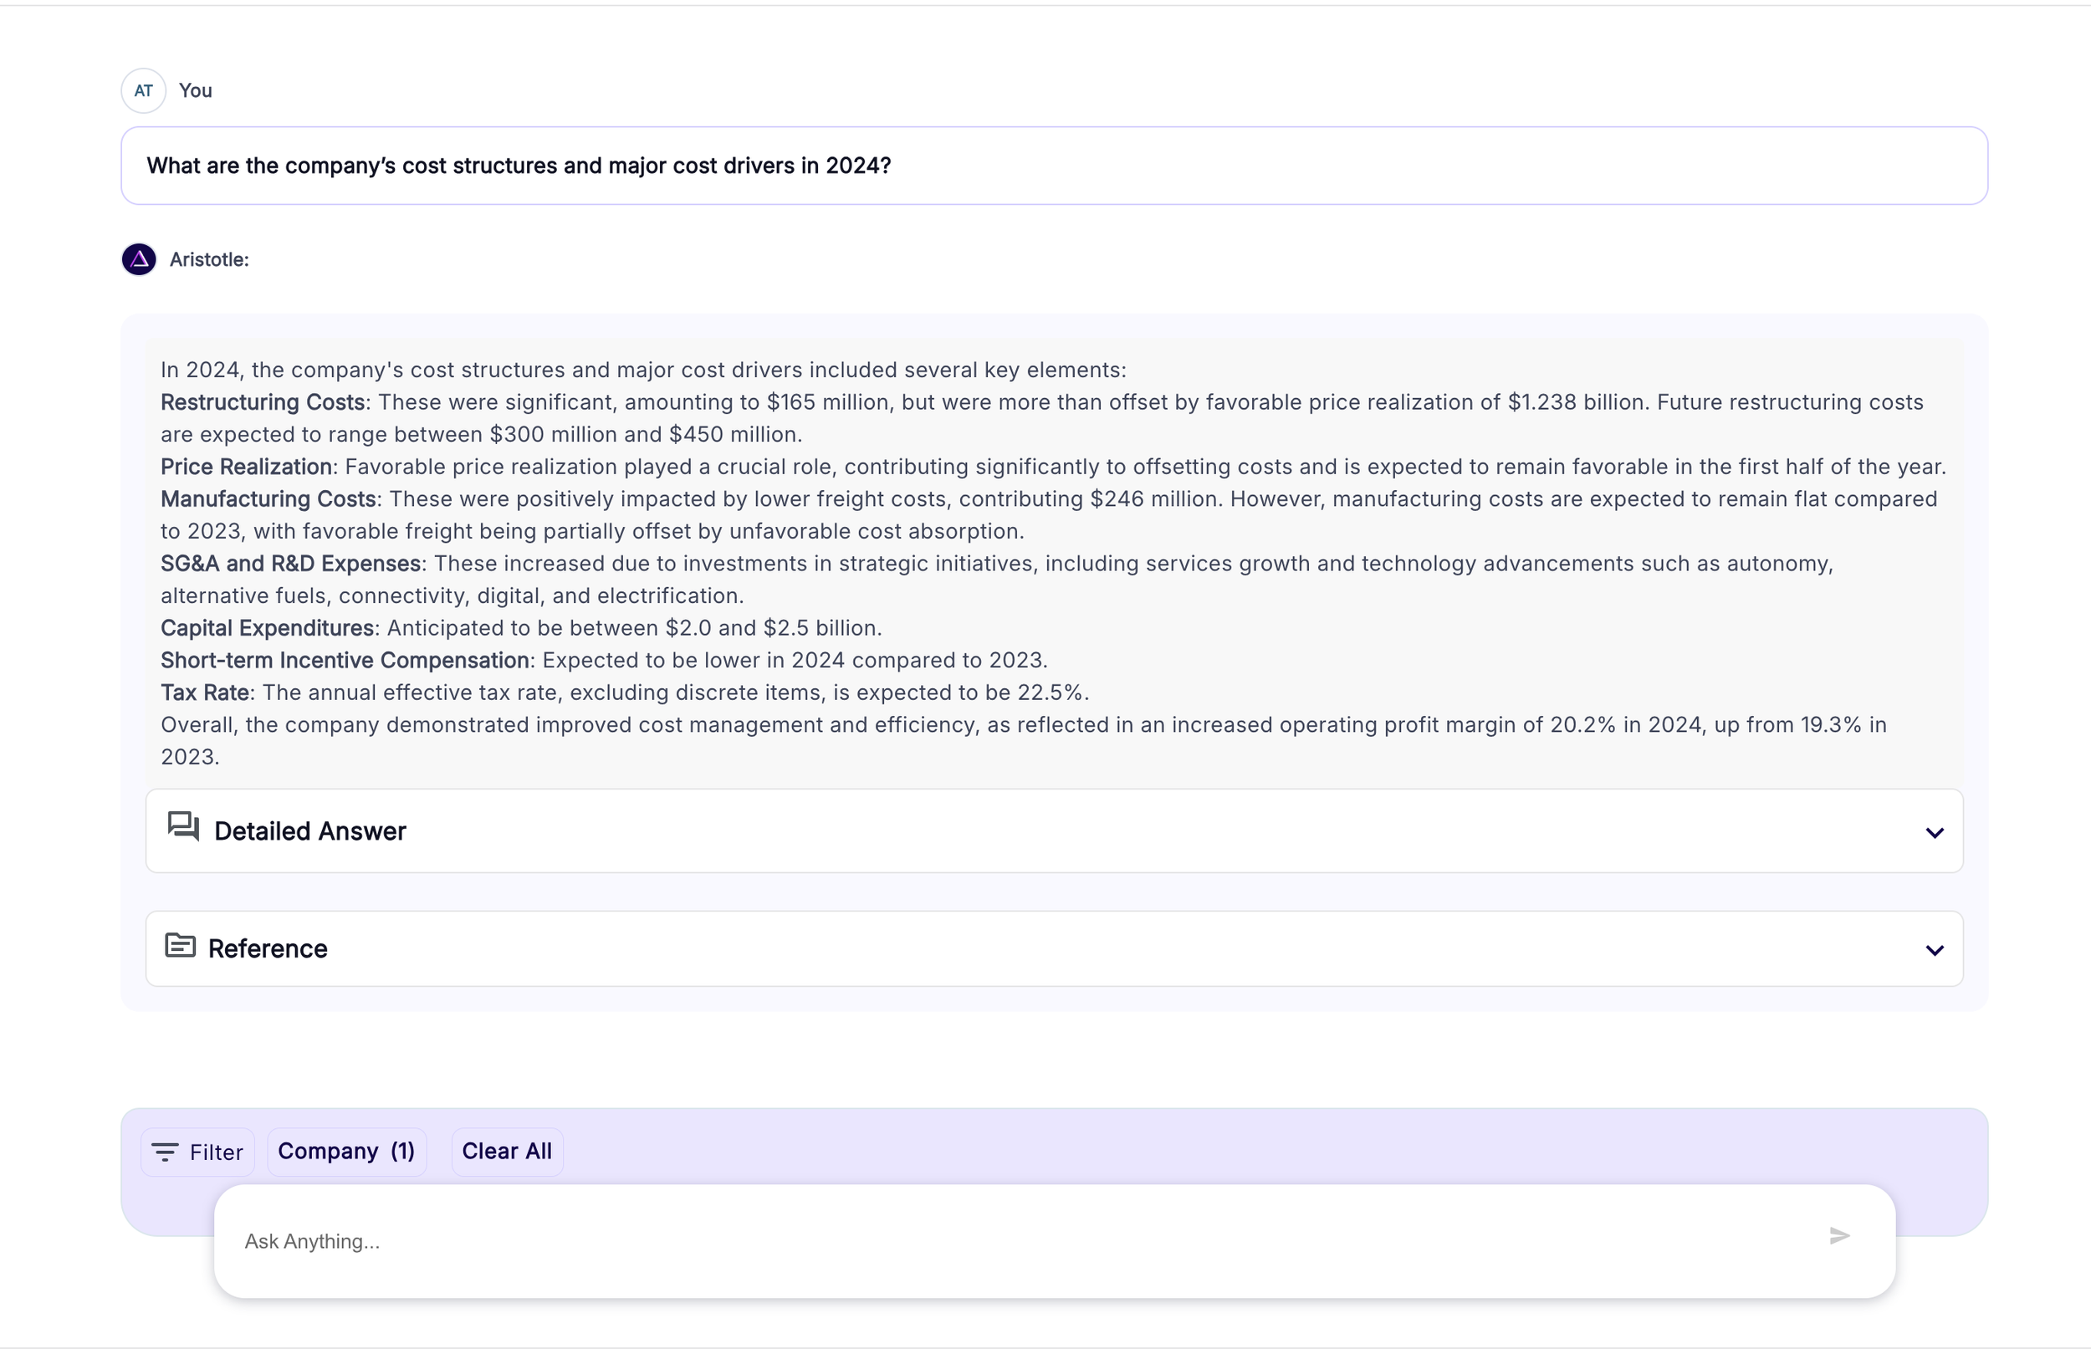The image size is (2091, 1349).
Task: Click the 'Capital Expenditures' heading
Action: coord(267,628)
